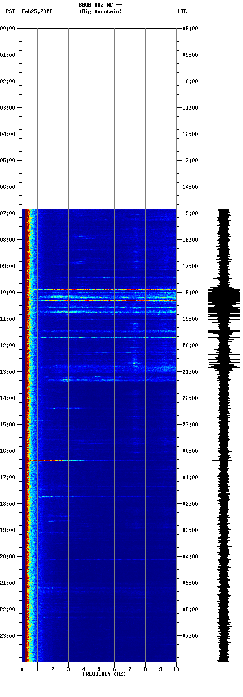Click the '(Big Mountain)' station name
243x697 pixels.
click(x=100, y=11)
